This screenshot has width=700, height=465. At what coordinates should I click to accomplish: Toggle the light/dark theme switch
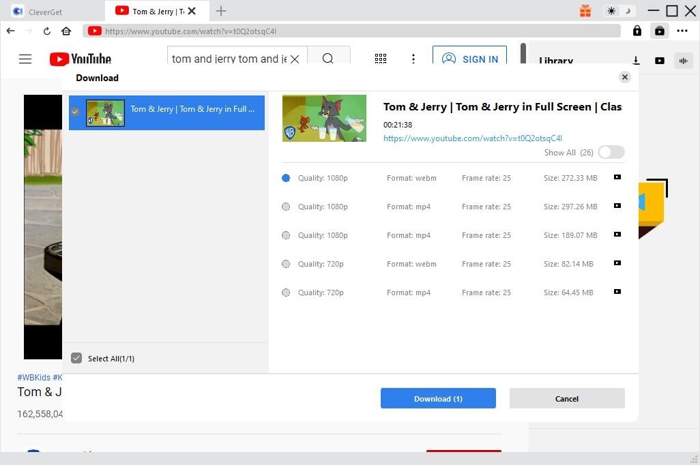(x=619, y=11)
